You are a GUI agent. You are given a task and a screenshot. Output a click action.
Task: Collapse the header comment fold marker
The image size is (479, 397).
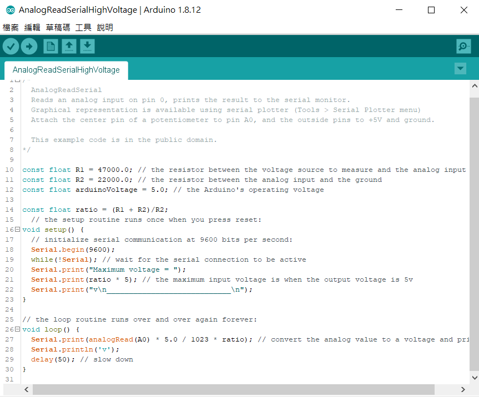[17, 81]
